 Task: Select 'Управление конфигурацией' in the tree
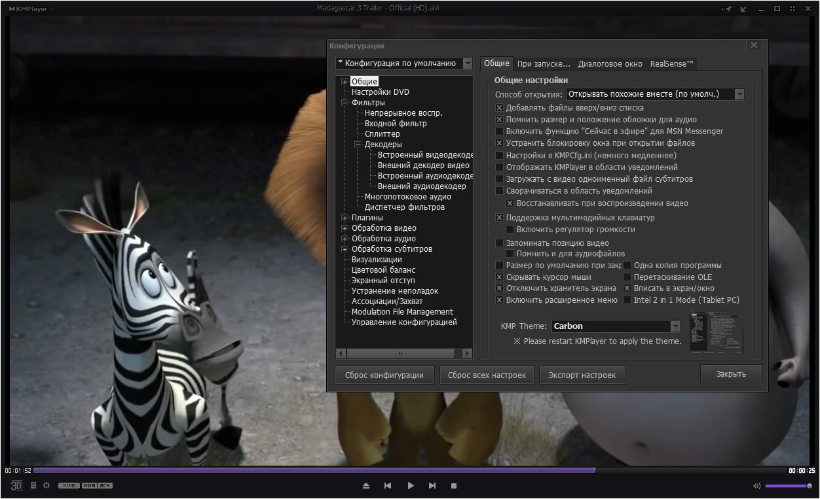(x=404, y=322)
